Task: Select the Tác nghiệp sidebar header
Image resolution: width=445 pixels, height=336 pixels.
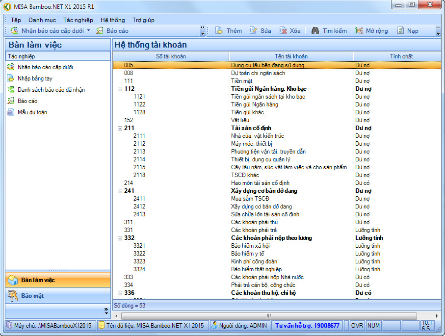Action: click(58, 56)
